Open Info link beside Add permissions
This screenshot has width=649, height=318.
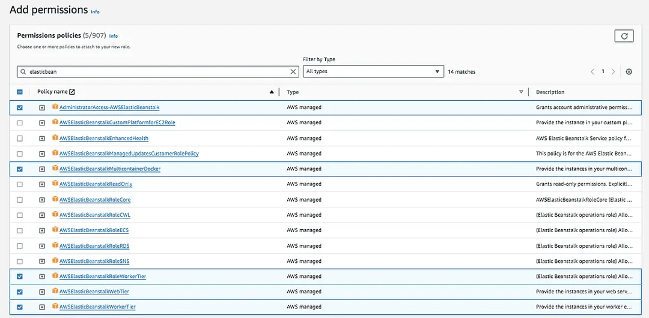pyautogui.click(x=95, y=11)
